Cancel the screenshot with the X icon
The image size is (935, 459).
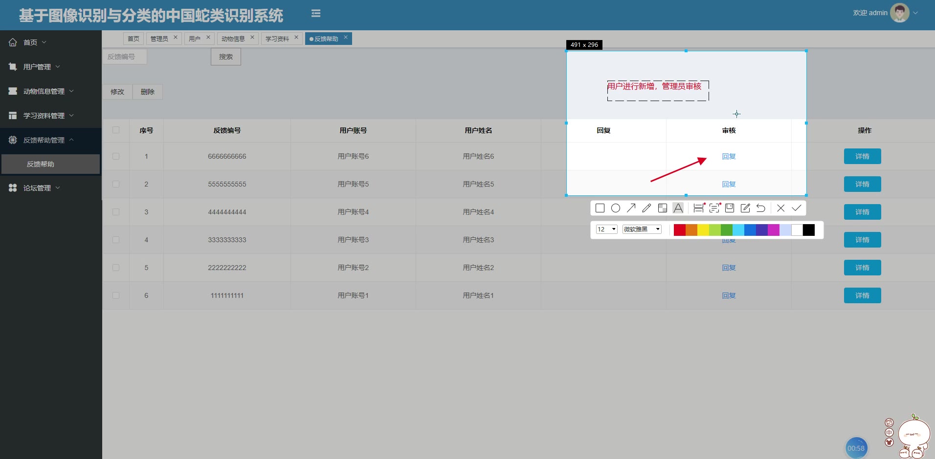click(781, 208)
